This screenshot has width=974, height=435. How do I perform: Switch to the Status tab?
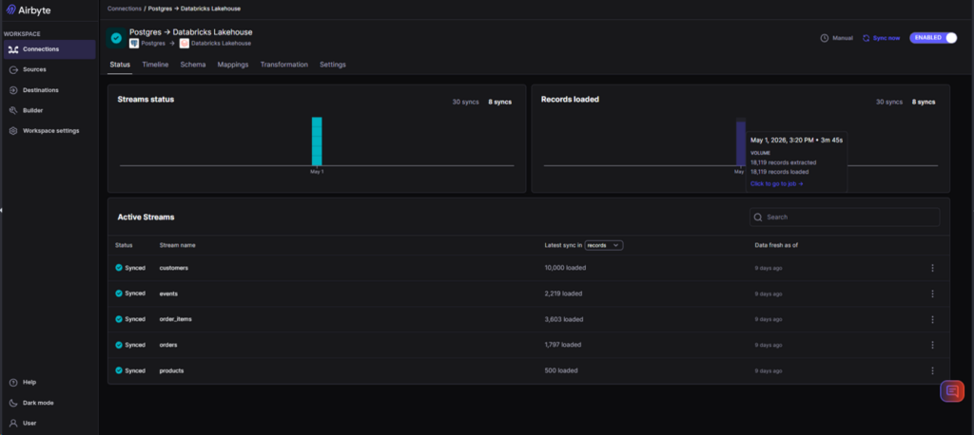click(120, 65)
